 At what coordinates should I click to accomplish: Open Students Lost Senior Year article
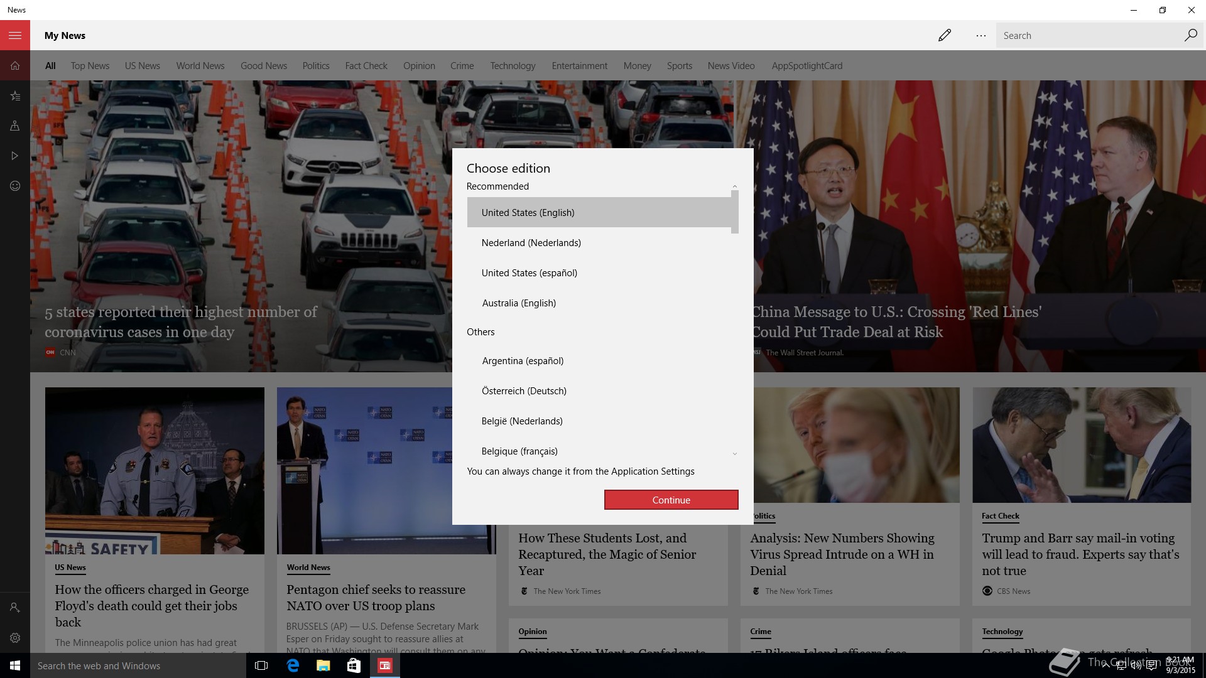tap(607, 554)
